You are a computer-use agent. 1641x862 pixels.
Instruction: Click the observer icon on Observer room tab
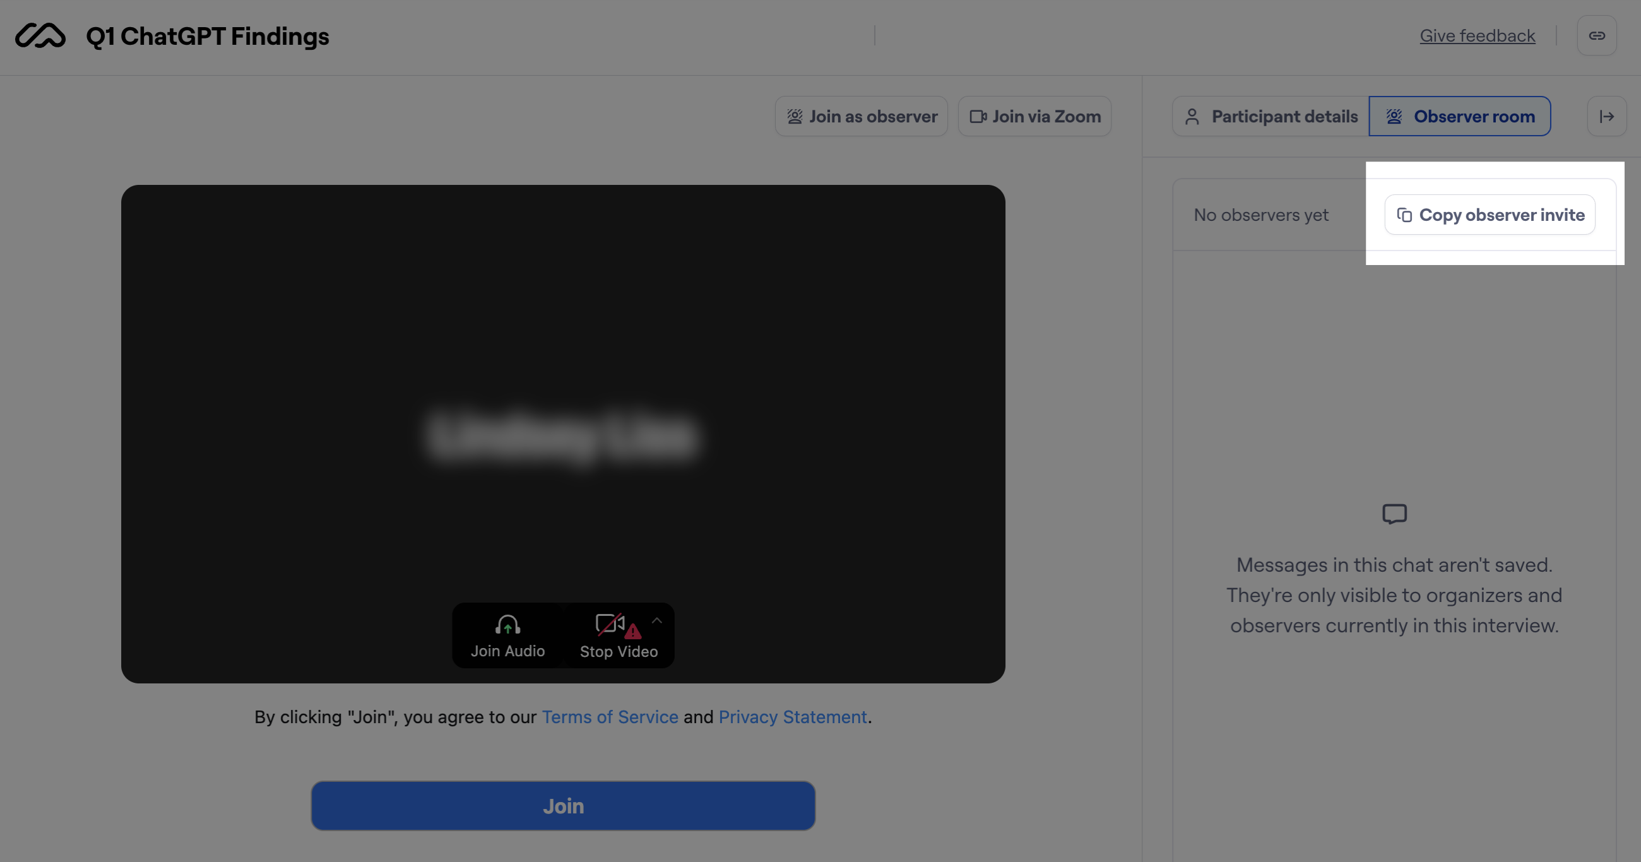tap(1394, 117)
